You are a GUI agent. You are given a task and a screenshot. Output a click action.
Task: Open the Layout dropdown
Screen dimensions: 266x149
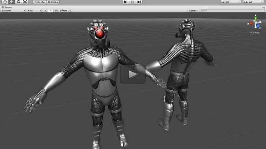[253, 2]
